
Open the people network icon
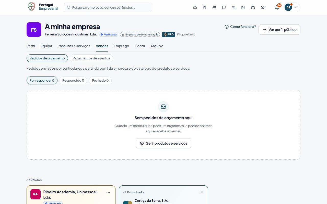pyautogui.click(x=233, y=7)
